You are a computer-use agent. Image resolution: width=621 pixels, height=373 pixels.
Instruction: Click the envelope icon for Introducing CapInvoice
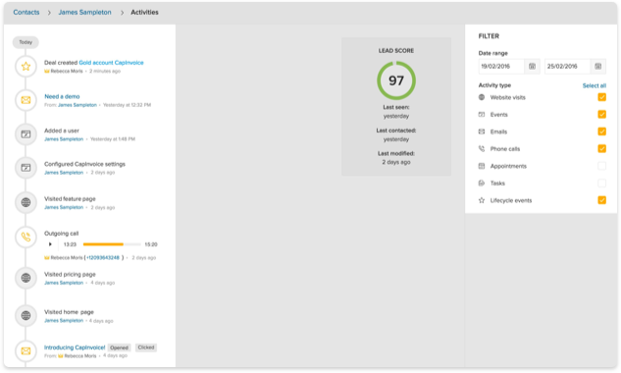point(26,350)
